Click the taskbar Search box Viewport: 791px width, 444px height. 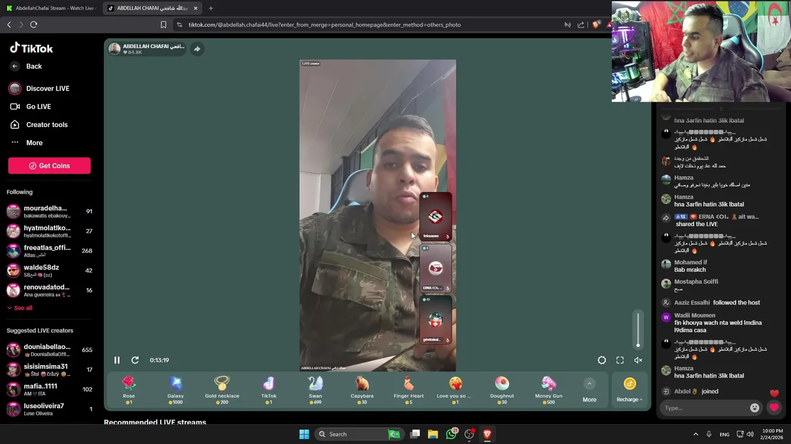point(358,434)
